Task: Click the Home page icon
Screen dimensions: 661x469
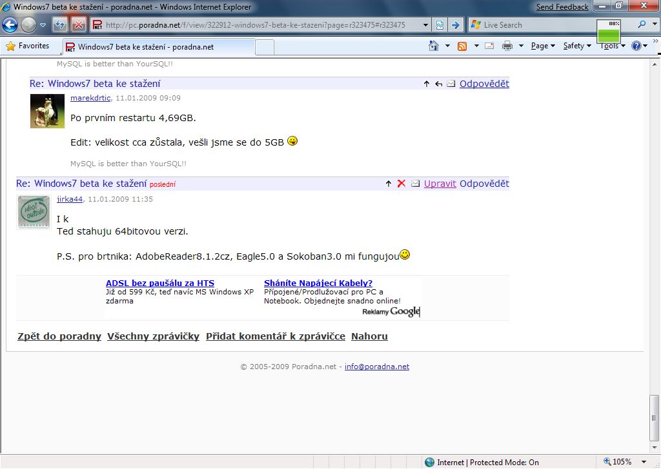Action: (433, 46)
